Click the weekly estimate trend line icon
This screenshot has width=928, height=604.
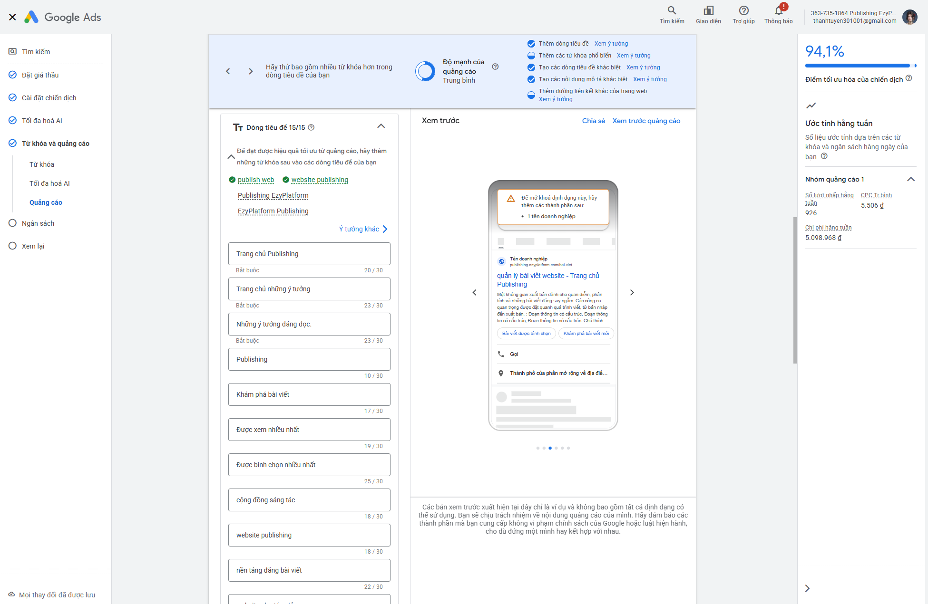coord(811,105)
